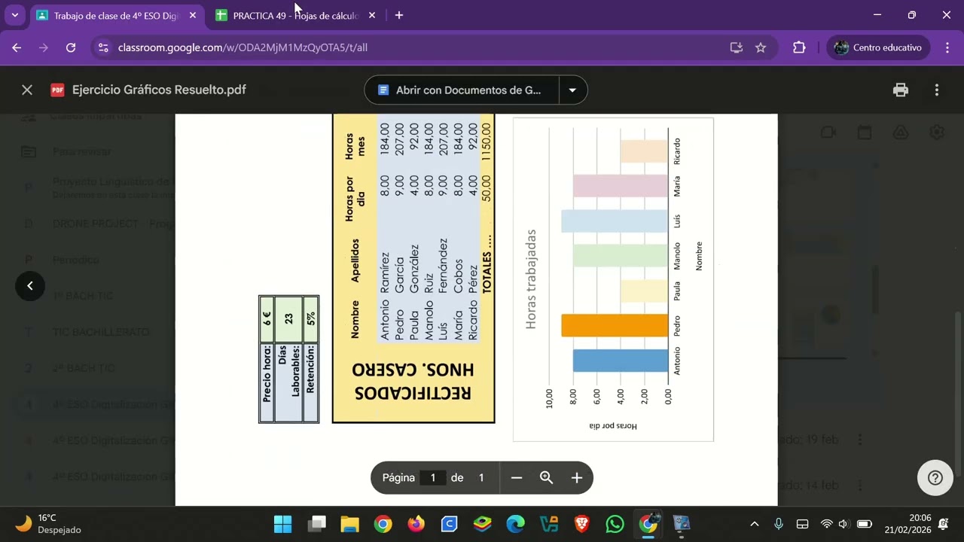This screenshot has width=964, height=542.
Task: Open the Windows Start menu
Action: pos(282,523)
